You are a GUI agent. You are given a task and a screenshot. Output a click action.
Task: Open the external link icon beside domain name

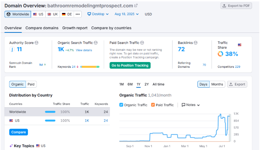136,6
